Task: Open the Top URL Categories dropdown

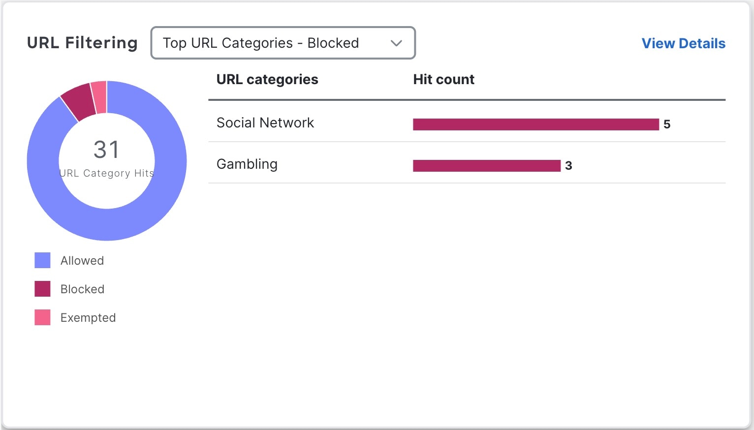Action: point(283,43)
